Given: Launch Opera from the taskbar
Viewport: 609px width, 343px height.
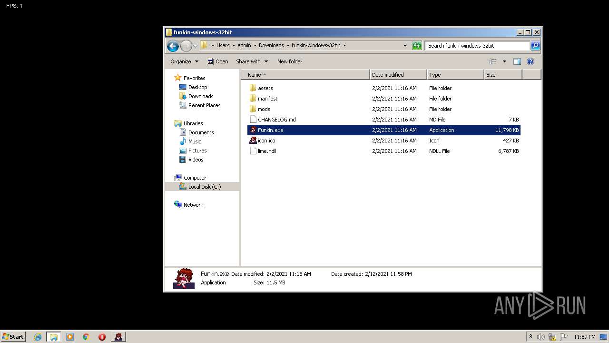Looking at the screenshot, I should (x=102, y=337).
